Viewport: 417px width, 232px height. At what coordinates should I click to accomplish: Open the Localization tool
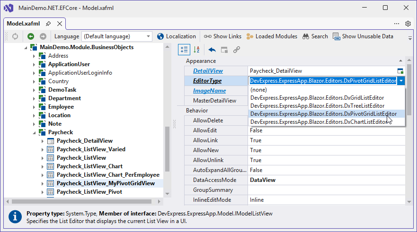[177, 36]
